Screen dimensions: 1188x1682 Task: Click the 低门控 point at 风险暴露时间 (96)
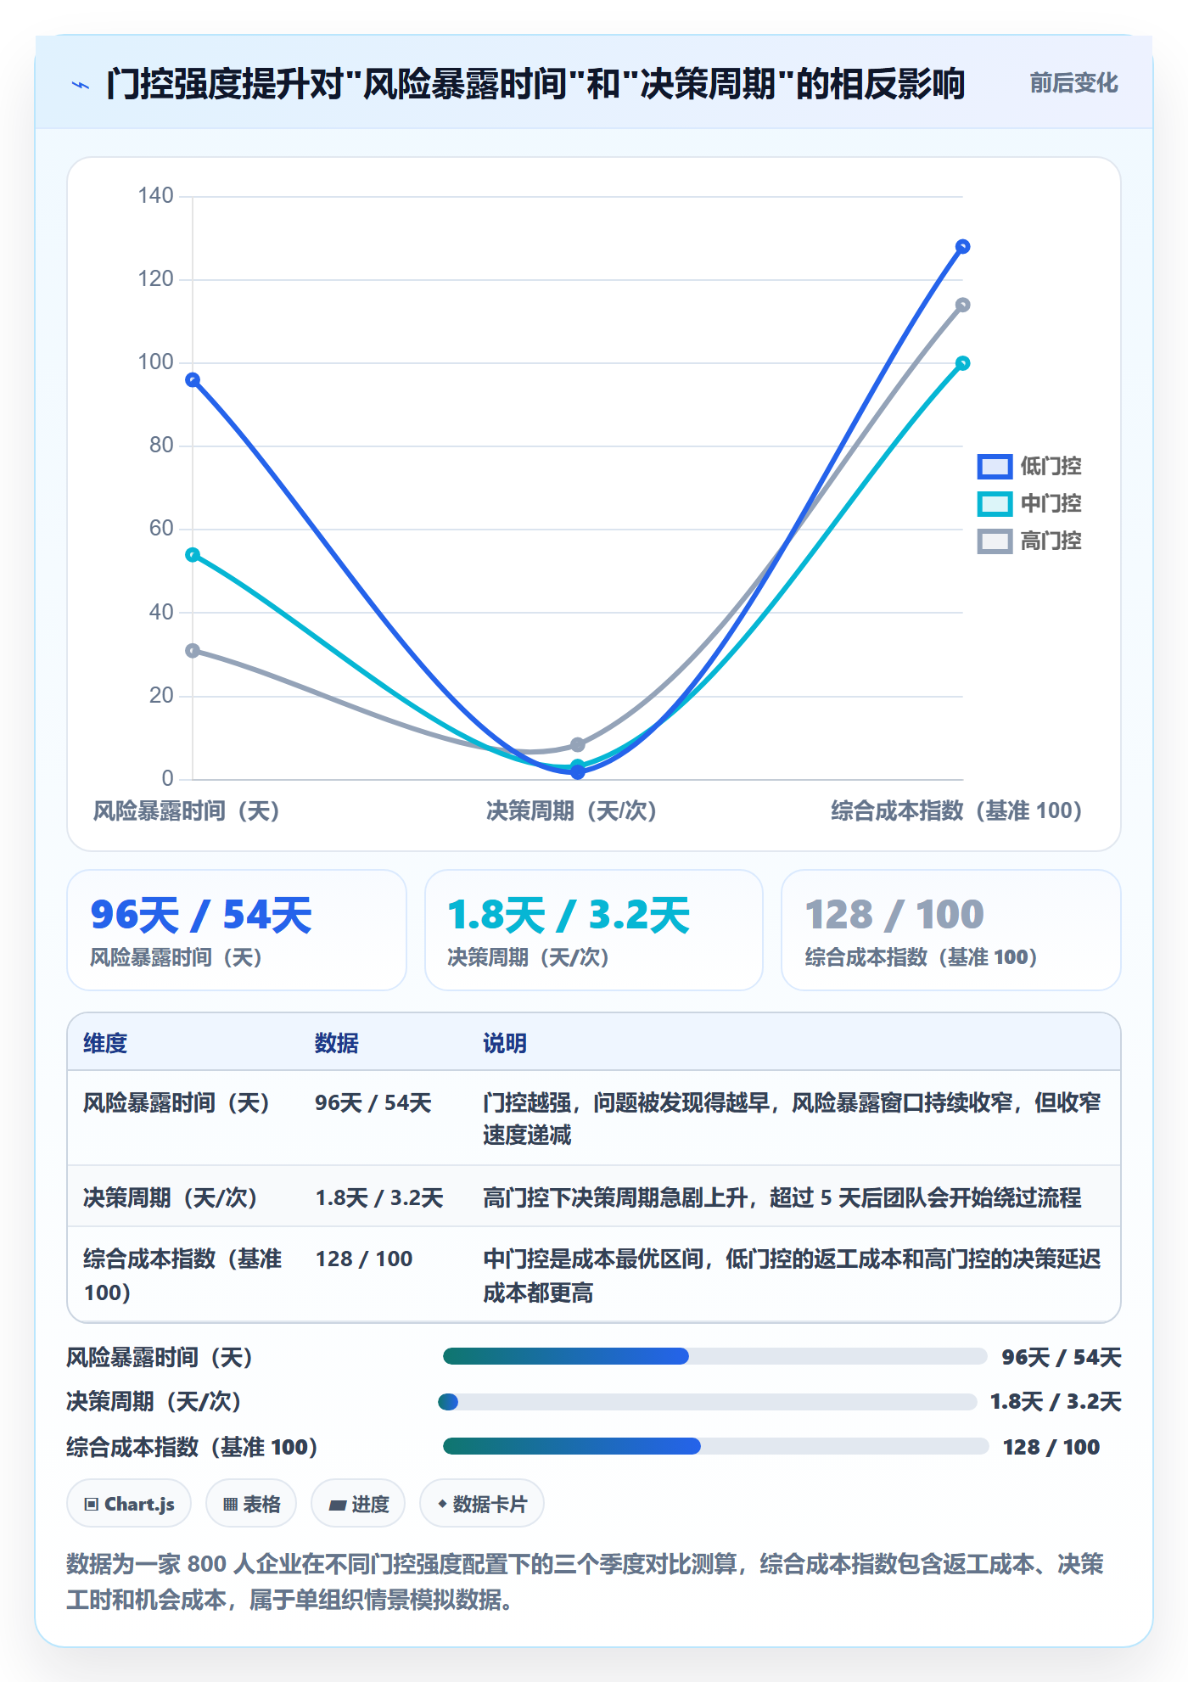(x=193, y=380)
